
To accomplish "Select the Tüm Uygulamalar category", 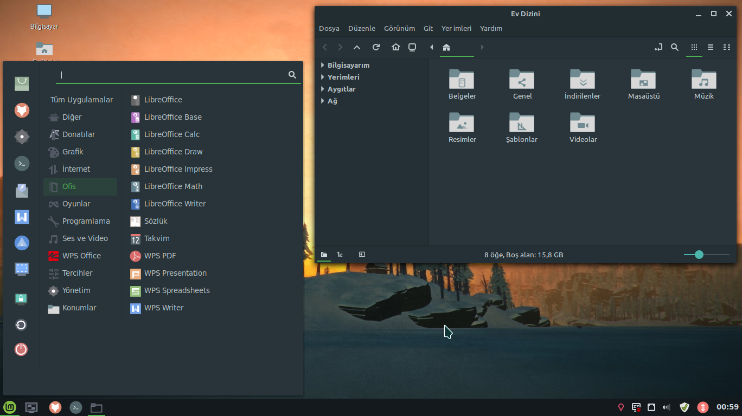I will [x=82, y=100].
